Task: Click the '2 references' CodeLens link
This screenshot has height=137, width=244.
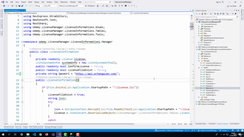Action: pos(42,77)
